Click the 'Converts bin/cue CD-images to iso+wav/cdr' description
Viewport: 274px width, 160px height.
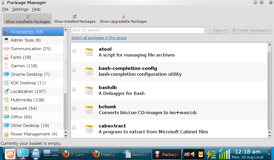[148, 113]
